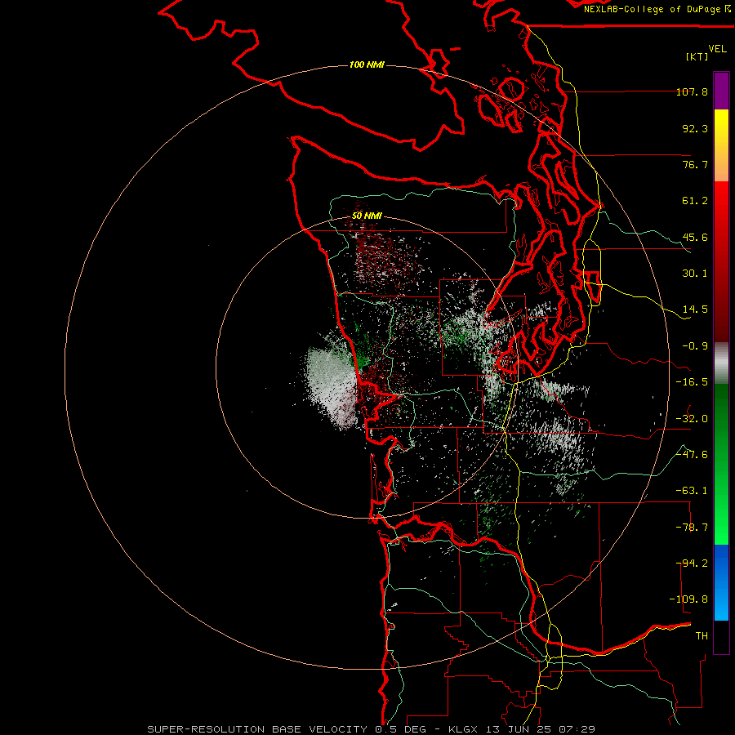735x735 pixels.
Task: Click the [KT] units label
Action: pyautogui.click(x=697, y=56)
